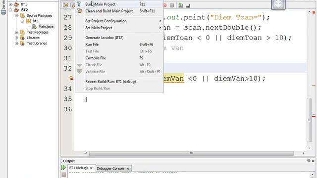This screenshot has height=178, width=317.
Task: Click the Libraries folder icon
Action: click(x=22, y=38)
